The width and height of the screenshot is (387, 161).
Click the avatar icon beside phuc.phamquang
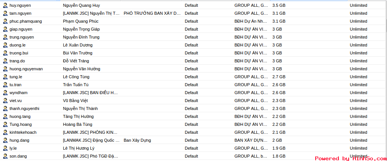coord(5,21)
